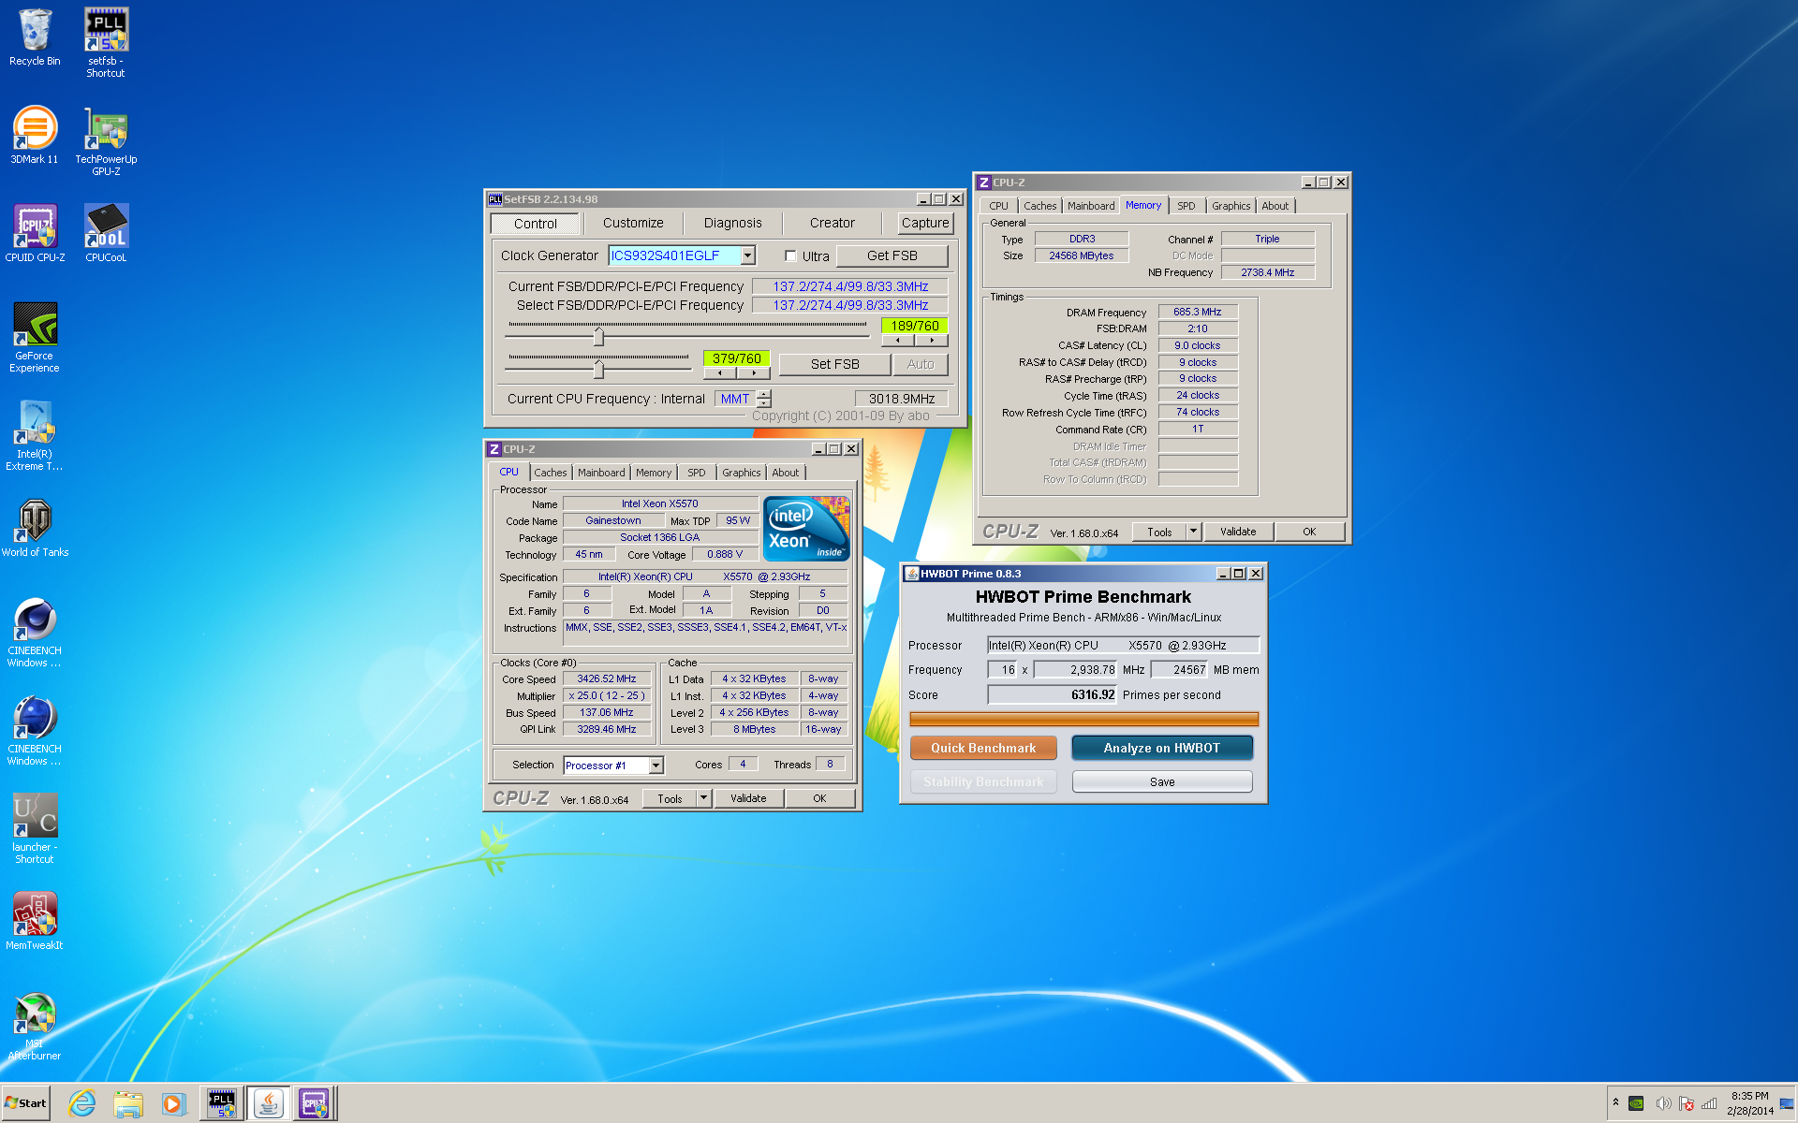The height and width of the screenshot is (1123, 1798).
Task: Open Caches tab in CPU-Z CPU window
Action: 551,473
